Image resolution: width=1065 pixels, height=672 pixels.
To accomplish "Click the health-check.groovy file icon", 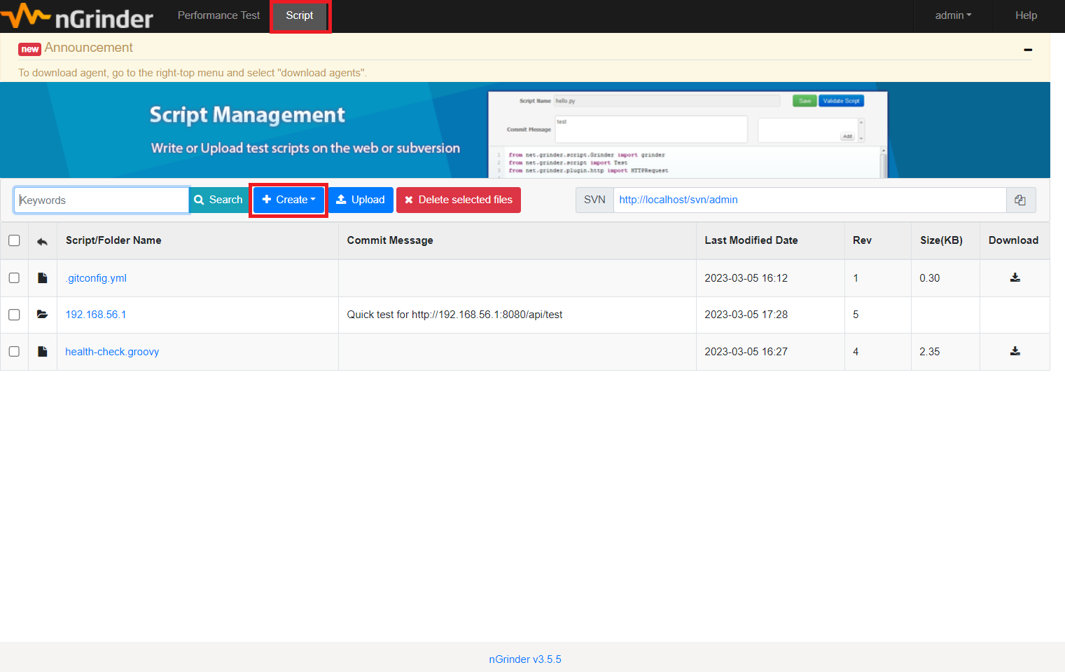I will point(42,351).
